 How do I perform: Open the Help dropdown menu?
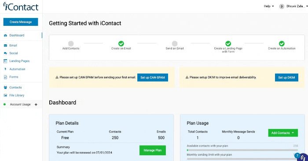(269, 6)
